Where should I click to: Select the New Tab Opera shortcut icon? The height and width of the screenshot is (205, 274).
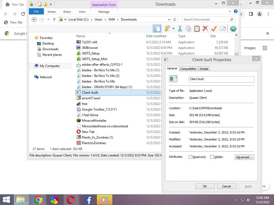coord(79,132)
